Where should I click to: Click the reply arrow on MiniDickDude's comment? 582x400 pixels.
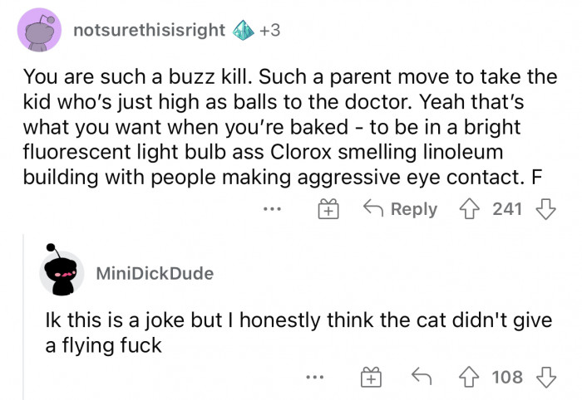421,378
